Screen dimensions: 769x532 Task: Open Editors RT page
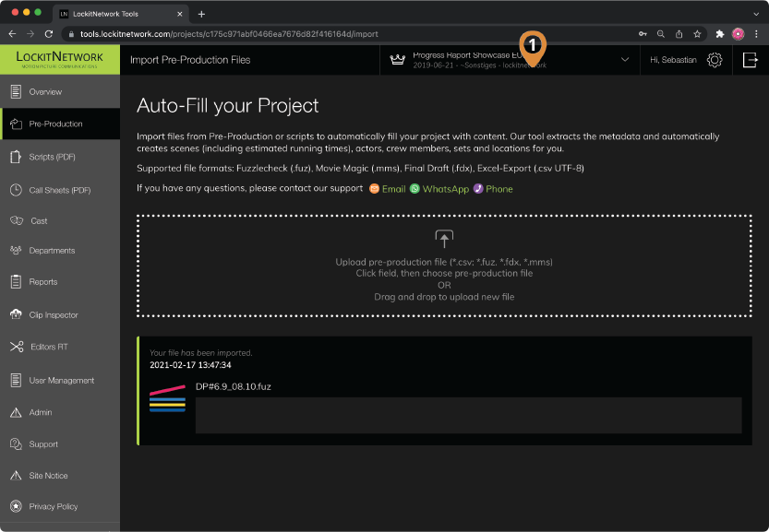click(60, 347)
